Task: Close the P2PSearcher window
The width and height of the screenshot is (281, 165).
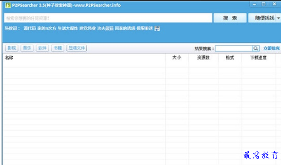Action: coord(274,4)
